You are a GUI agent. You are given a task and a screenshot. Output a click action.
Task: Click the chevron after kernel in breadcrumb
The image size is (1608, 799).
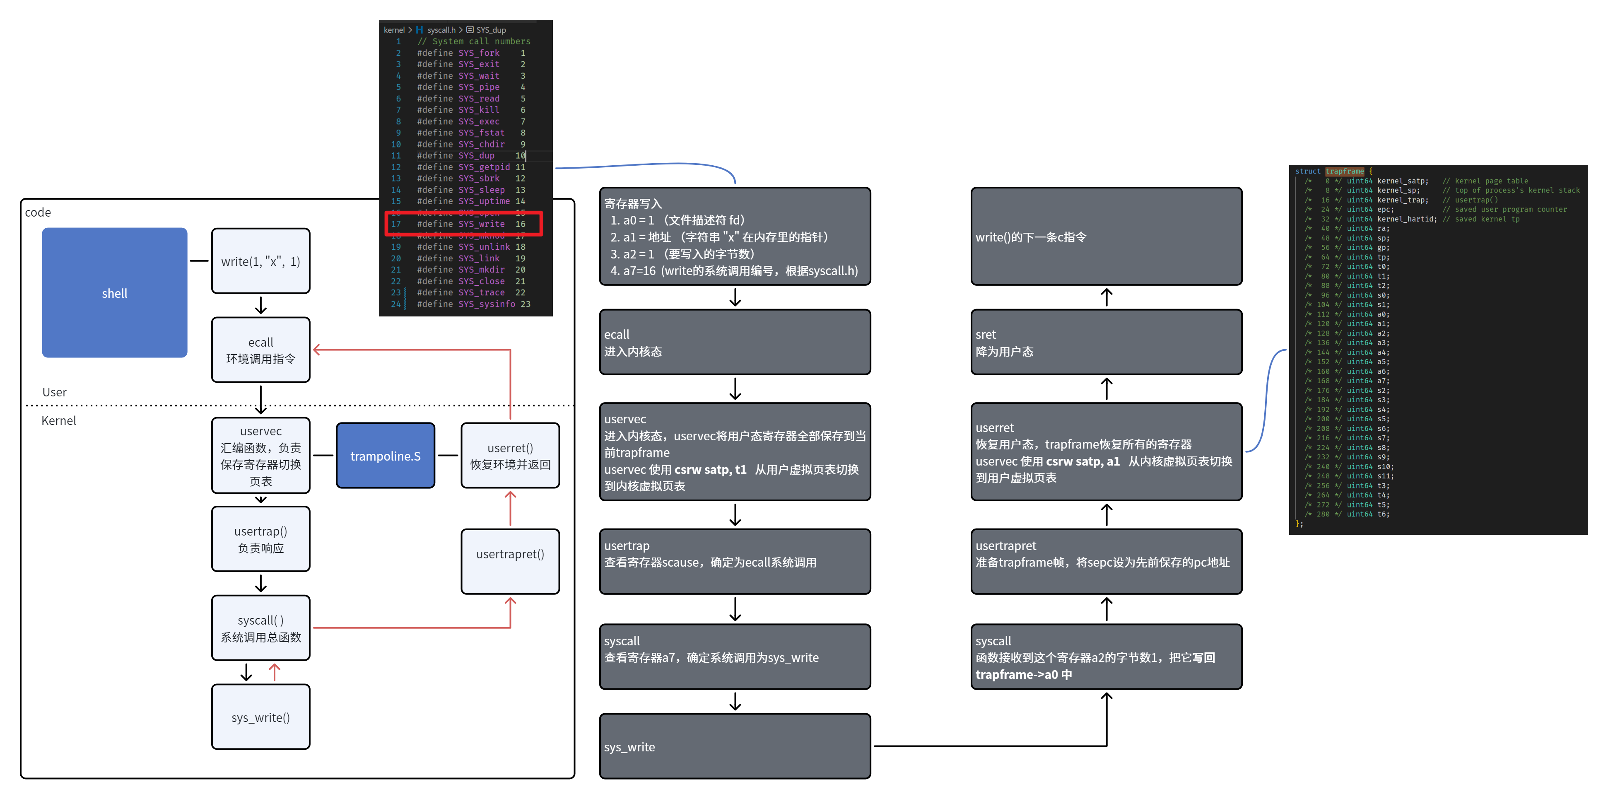410,30
